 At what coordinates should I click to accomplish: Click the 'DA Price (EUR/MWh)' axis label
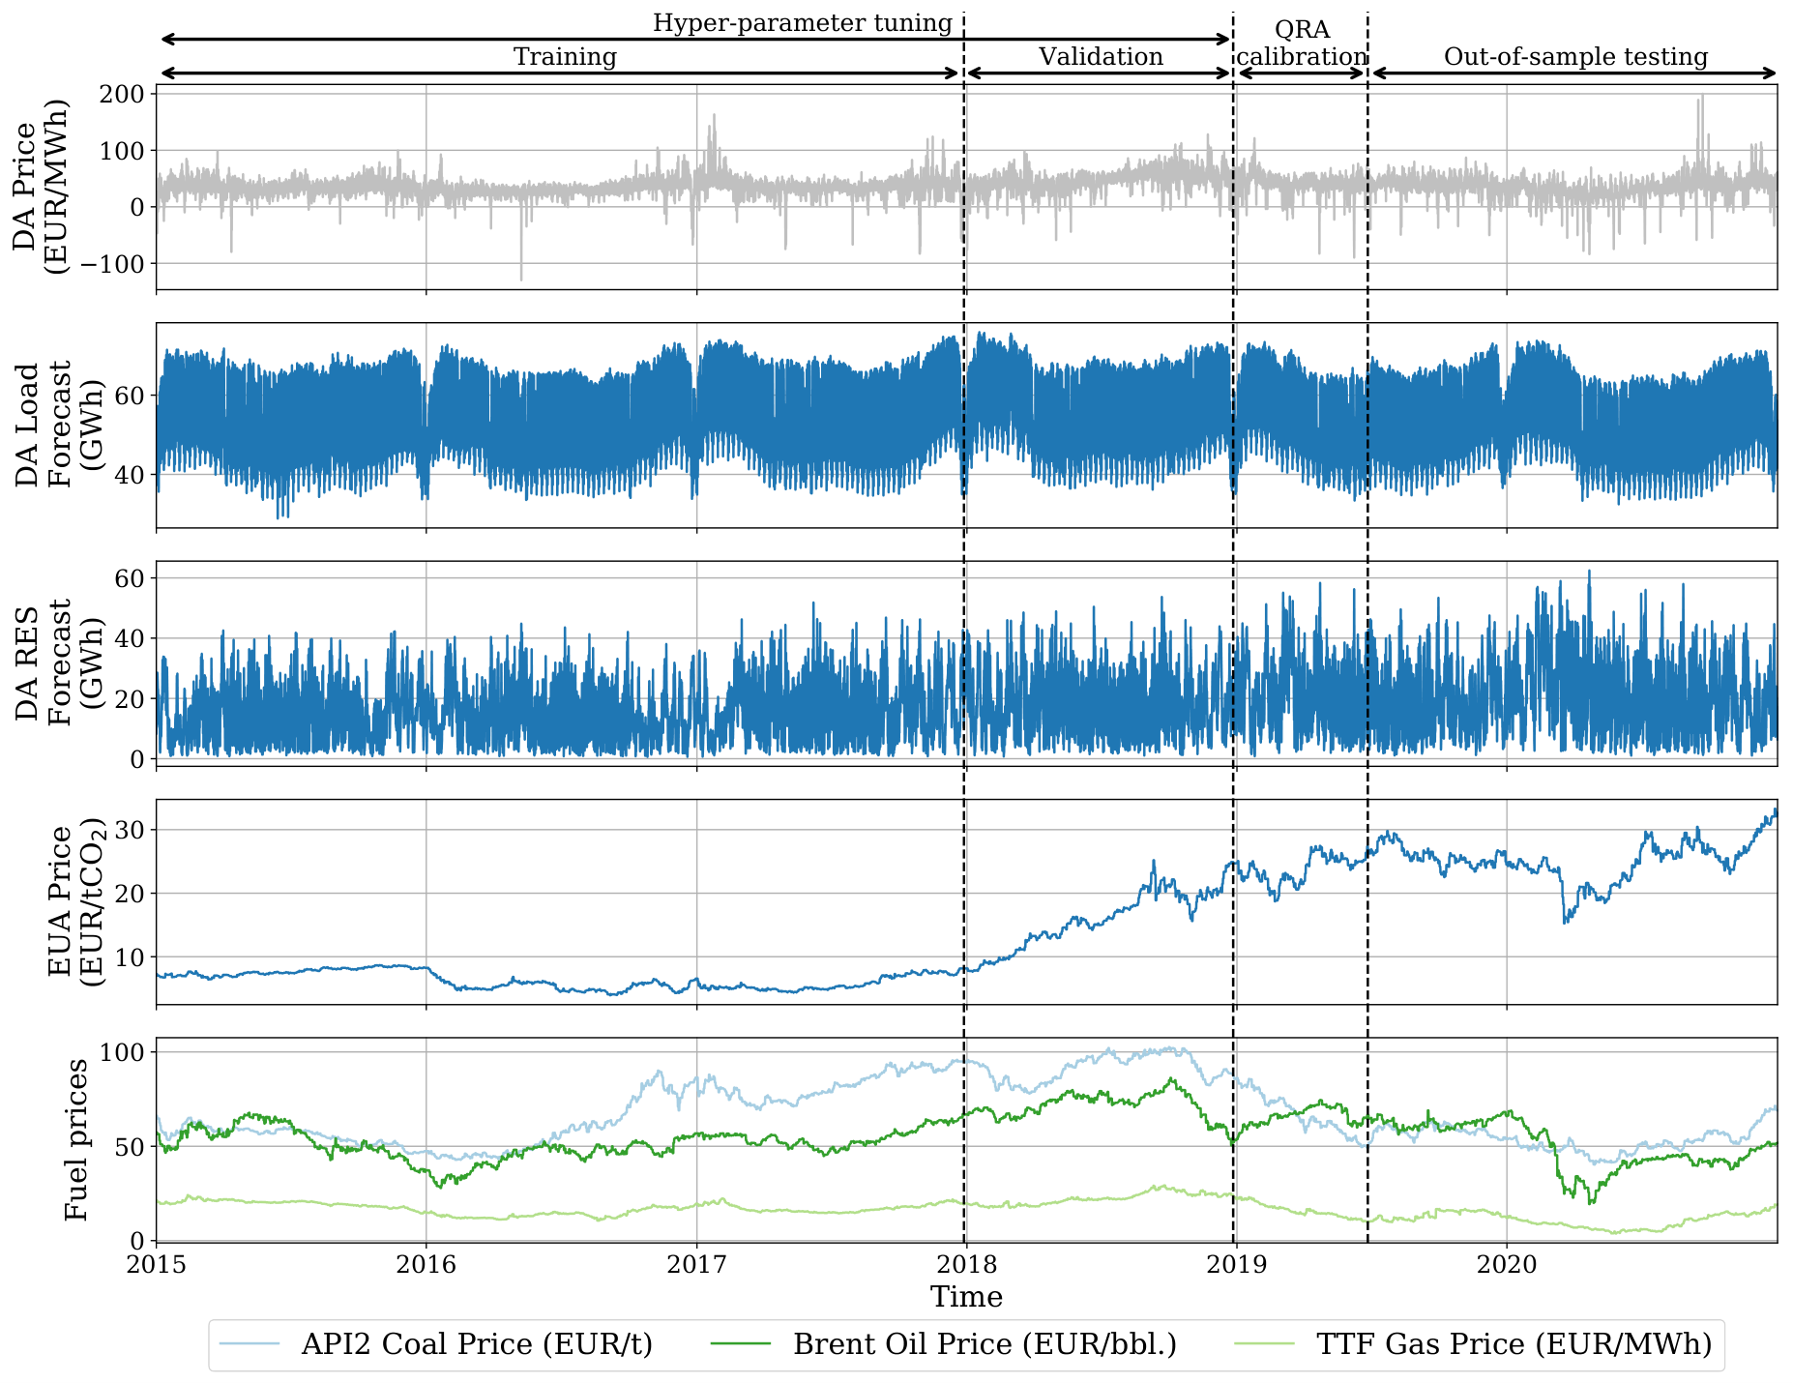tap(41, 187)
